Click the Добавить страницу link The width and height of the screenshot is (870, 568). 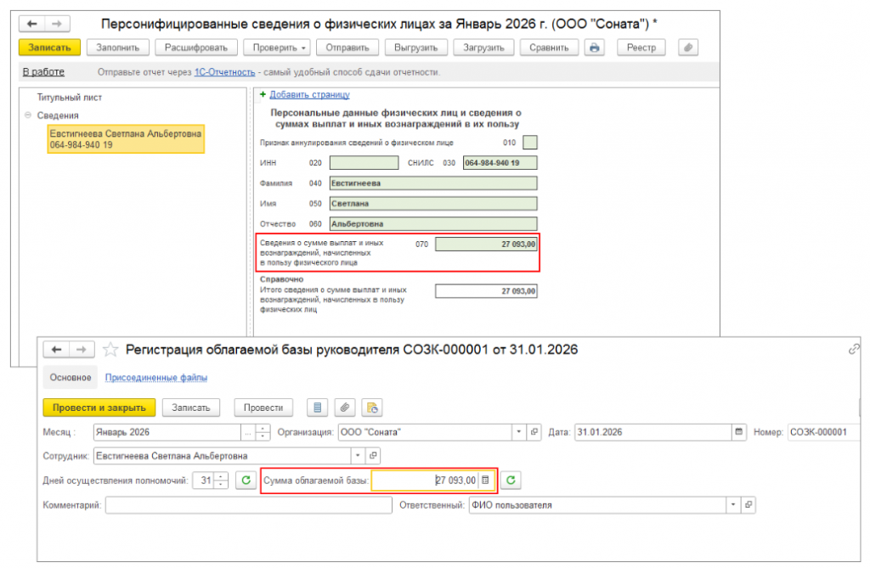tap(309, 94)
